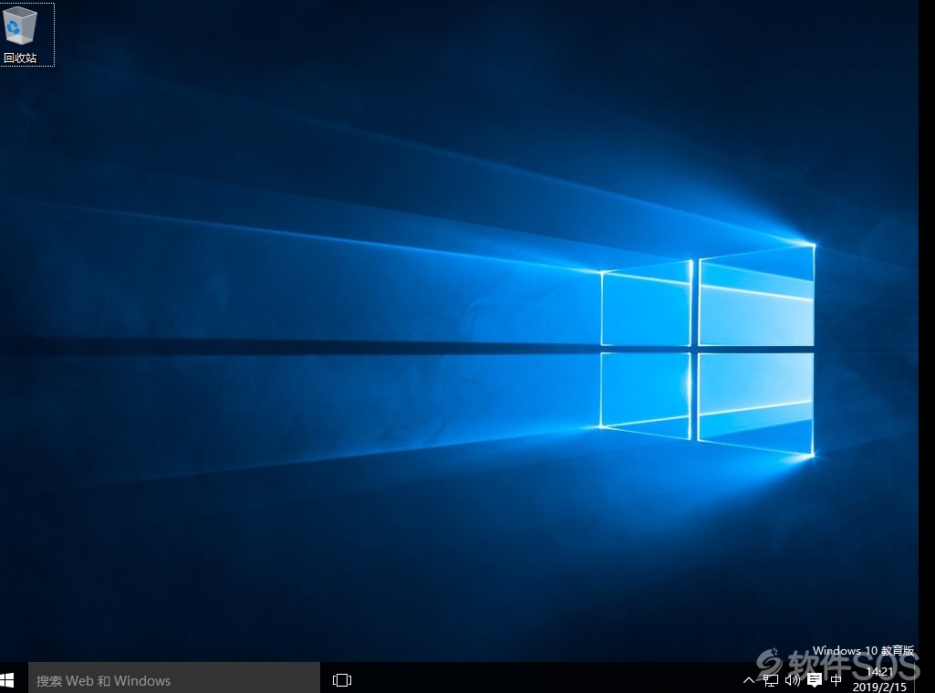Open the Windows Start menu
Viewport: 935px width, 693px height.
tap(7, 680)
